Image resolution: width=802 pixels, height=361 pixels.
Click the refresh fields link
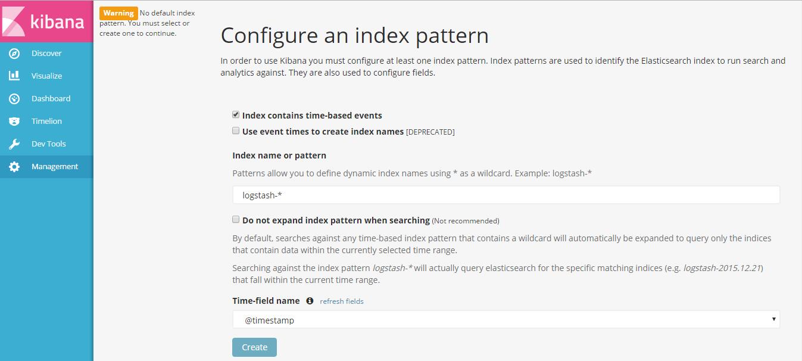coord(342,301)
